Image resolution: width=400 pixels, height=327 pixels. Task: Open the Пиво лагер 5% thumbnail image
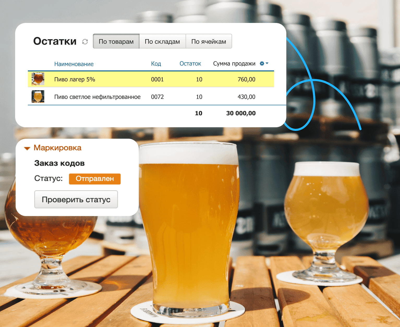click(38, 79)
